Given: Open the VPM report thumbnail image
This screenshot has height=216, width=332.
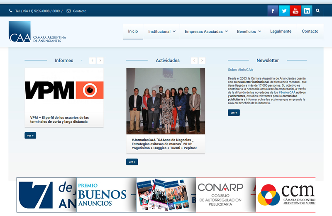Looking at the screenshot, I should (x=64, y=90).
